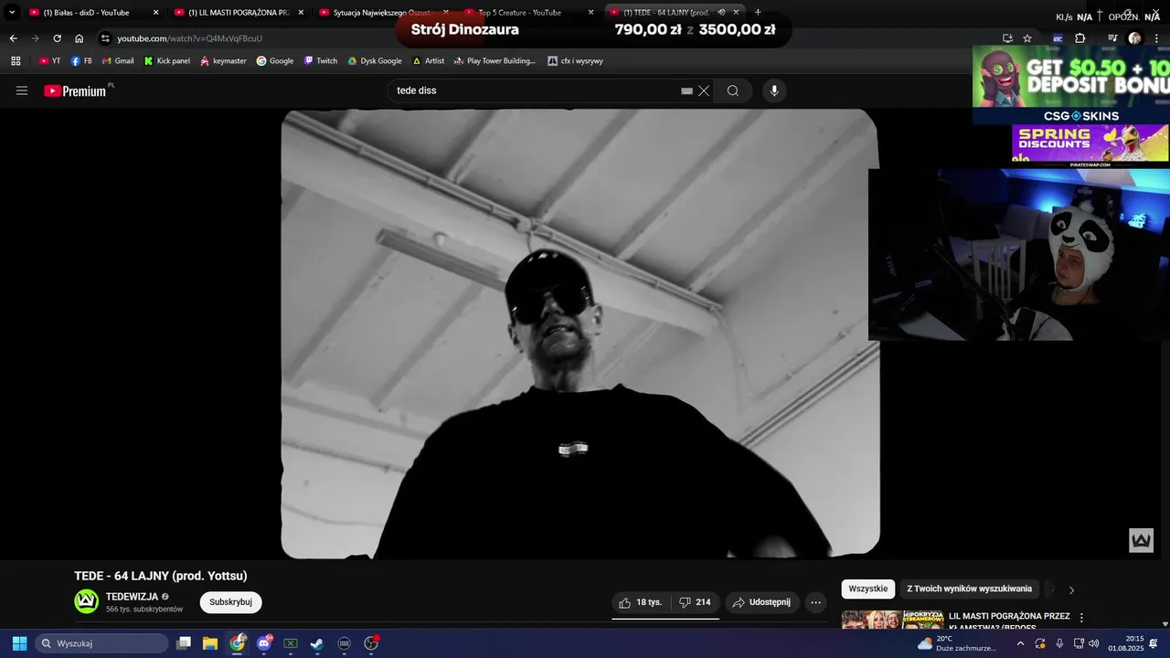Run the YouTube search magnifier button
Screen dimensions: 1170x658
tap(733, 90)
